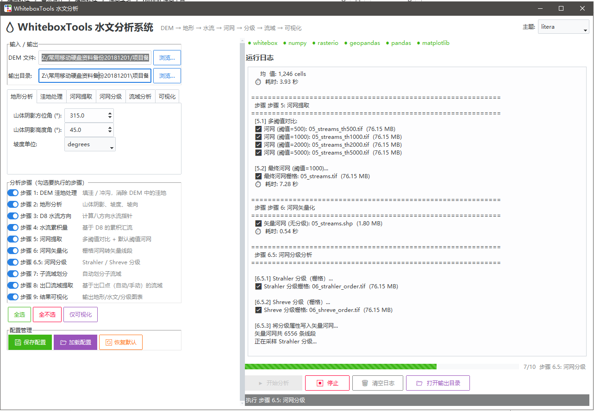Click the 矢量河网共 6556 条线段 log line
The height and width of the screenshot is (411, 594).
click(285, 334)
